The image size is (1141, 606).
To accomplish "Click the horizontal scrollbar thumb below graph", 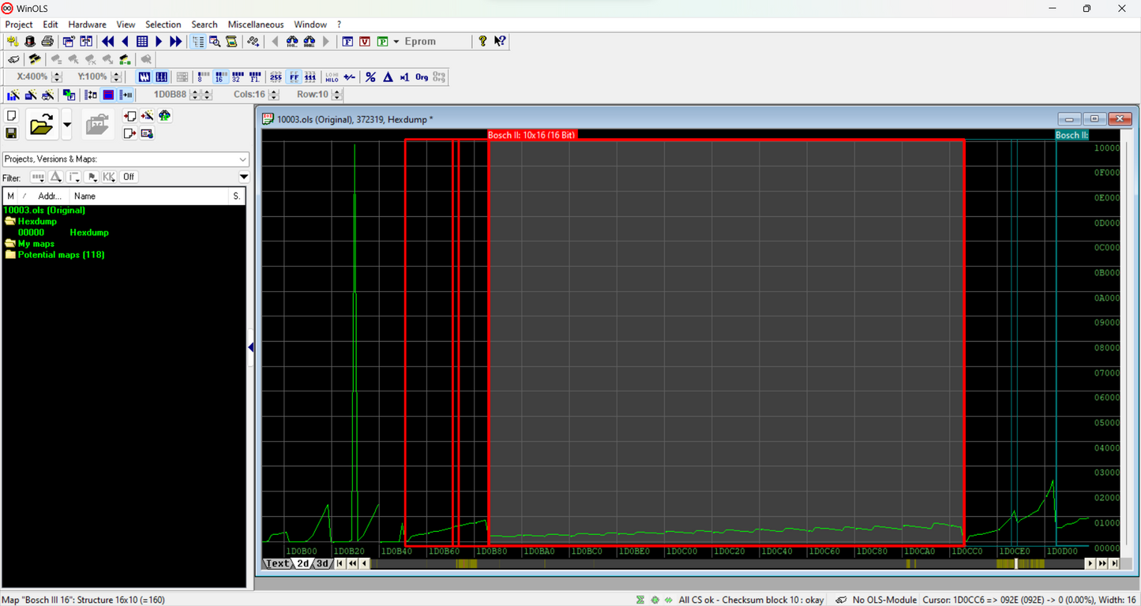I will coord(1017,563).
